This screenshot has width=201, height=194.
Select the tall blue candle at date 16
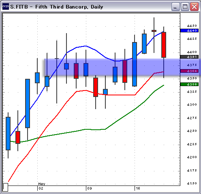pyautogui.click(x=135, y=64)
